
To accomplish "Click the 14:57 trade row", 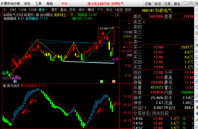I will [x=163, y=128].
